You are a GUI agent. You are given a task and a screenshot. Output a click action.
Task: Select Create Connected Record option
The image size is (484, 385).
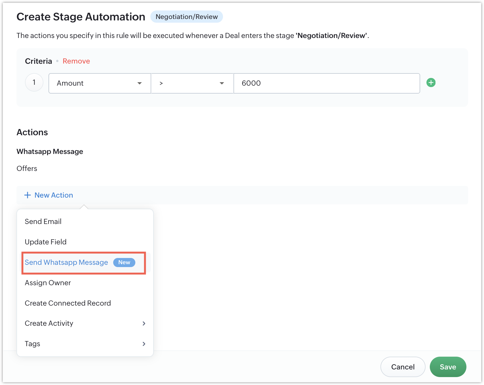tap(68, 303)
